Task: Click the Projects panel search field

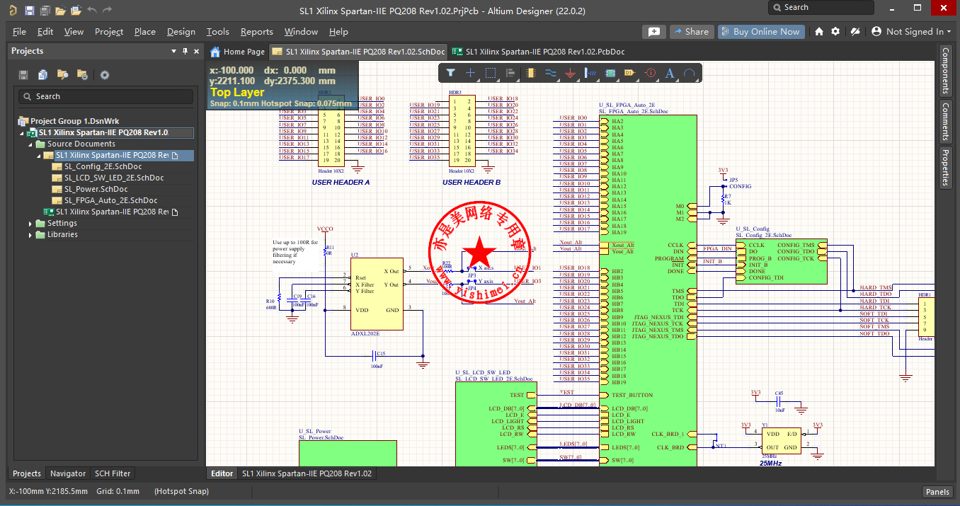Action: coord(105,96)
